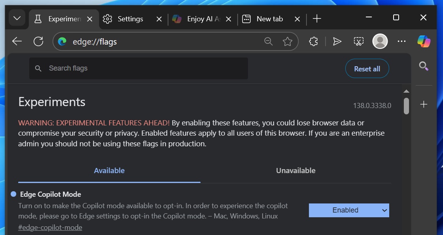Open Settings and more ellipsis menu
Viewport: 443px width, 235px height.
coord(401,41)
